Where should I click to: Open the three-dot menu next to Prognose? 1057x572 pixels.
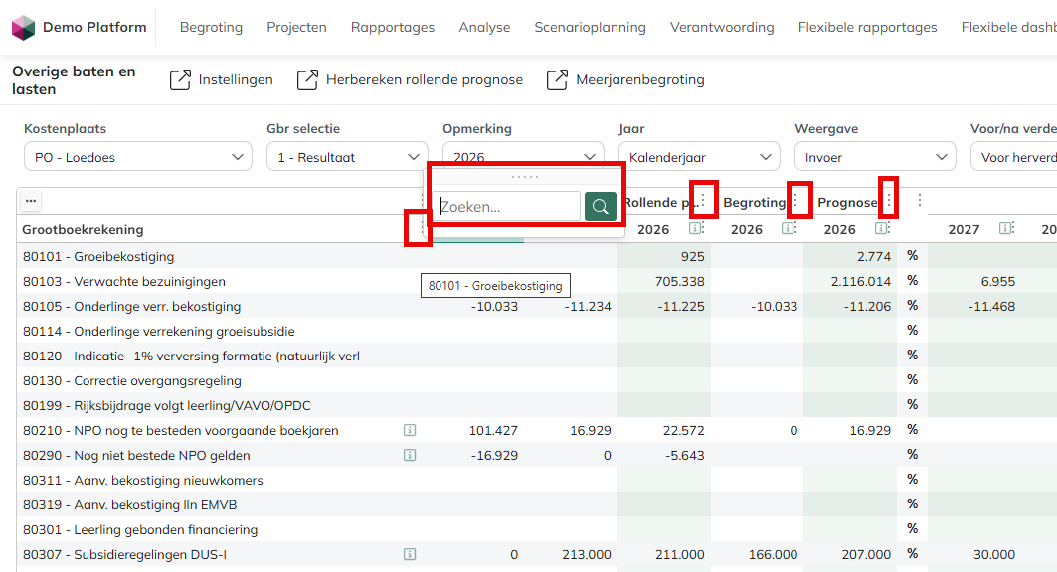pos(889,200)
